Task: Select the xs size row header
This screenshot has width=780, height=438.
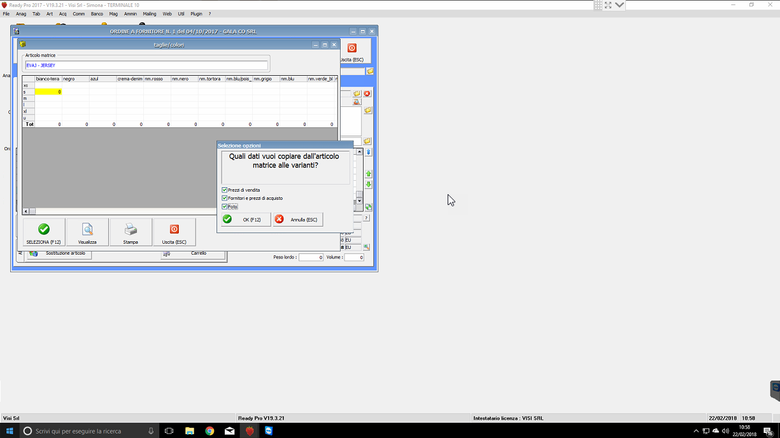Action: click(29, 85)
